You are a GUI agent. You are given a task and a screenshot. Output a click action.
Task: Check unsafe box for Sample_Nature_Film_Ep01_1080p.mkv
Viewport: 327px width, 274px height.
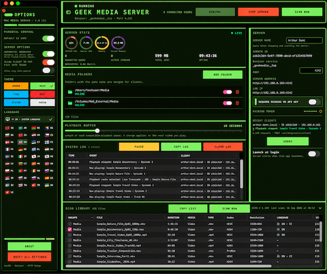coord(70,224)
